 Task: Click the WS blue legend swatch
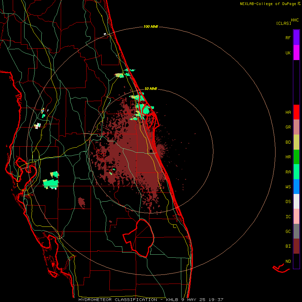tap(296, 187)
